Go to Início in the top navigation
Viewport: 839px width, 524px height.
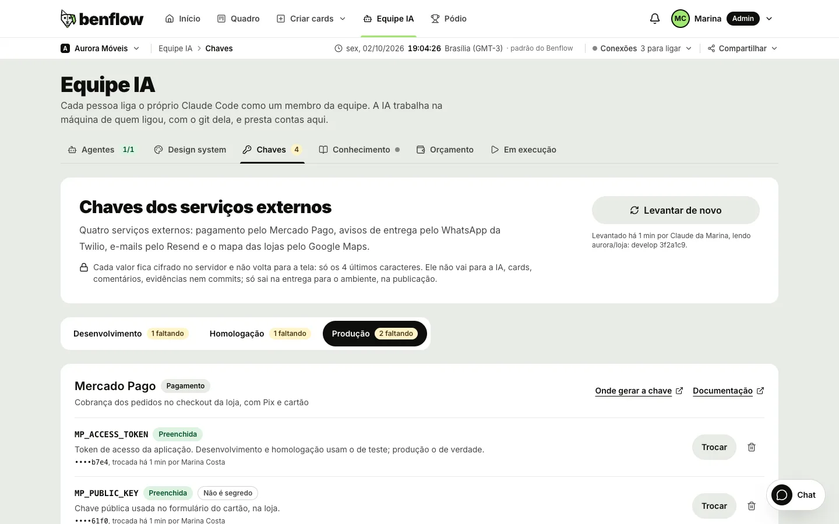[183, 19]
